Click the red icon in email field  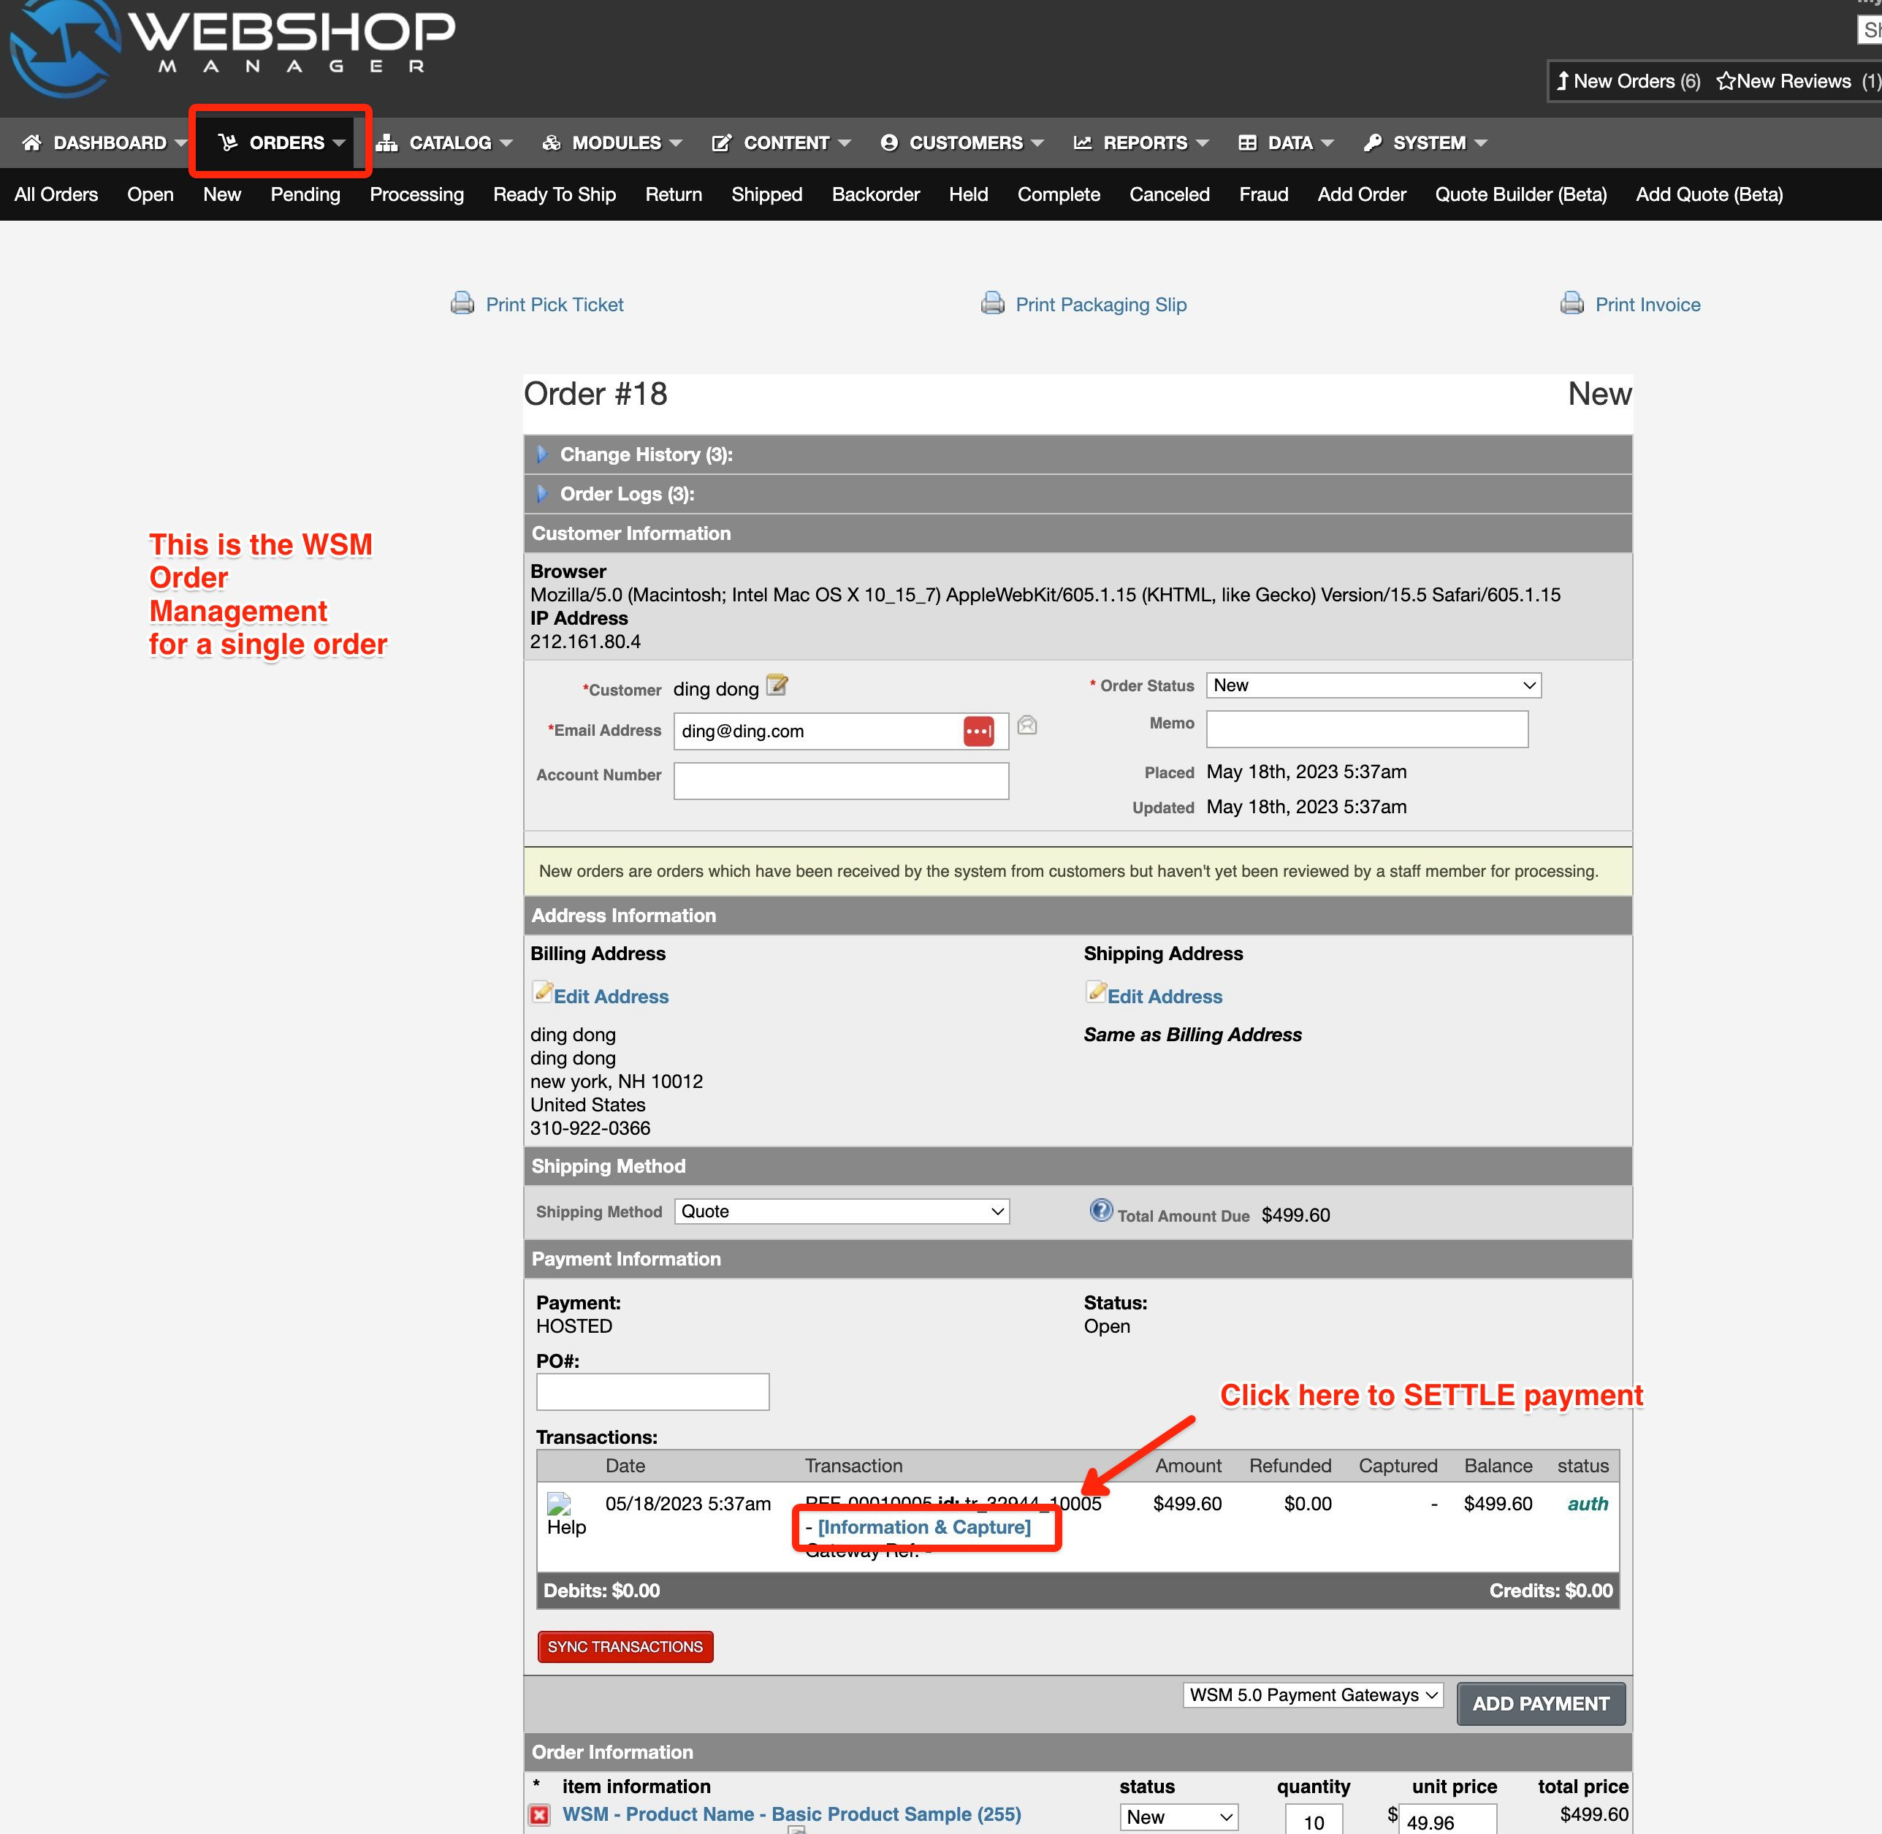point(978,731)
